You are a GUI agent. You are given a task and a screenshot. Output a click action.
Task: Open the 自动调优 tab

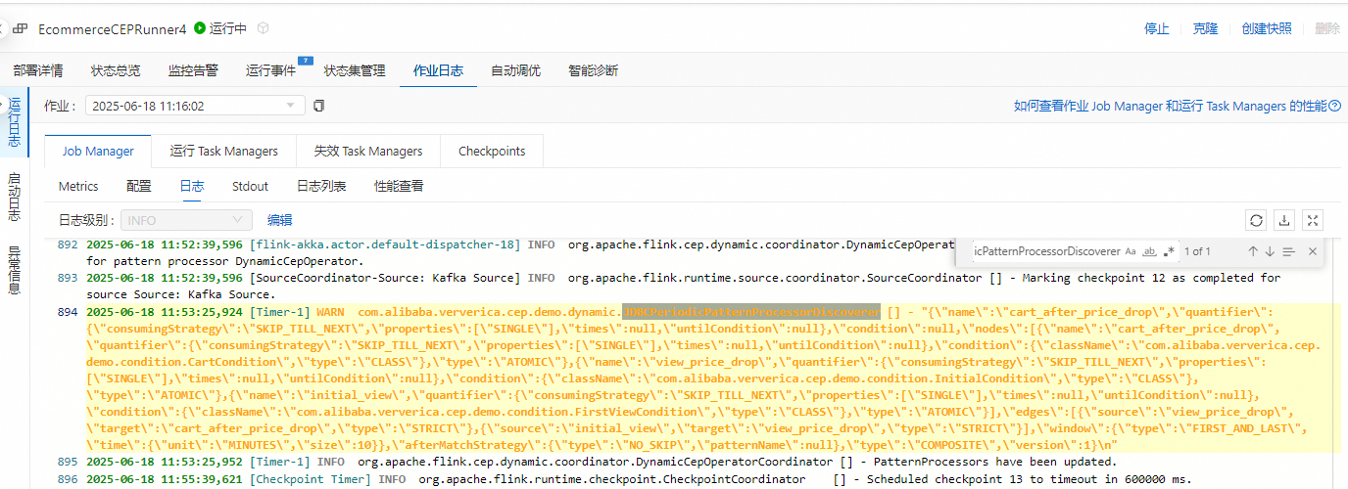pyautogui.click(x=515, y=70)
